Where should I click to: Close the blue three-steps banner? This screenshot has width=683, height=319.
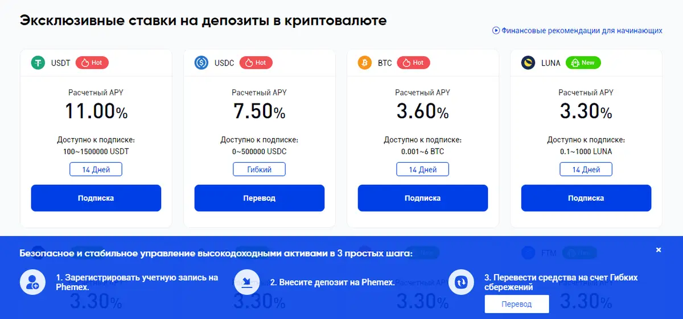click(659, 250)
